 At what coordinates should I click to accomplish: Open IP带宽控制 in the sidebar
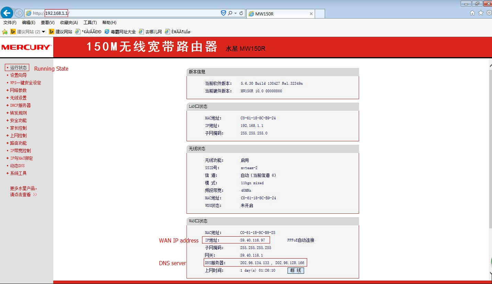[x=20, y=151]
